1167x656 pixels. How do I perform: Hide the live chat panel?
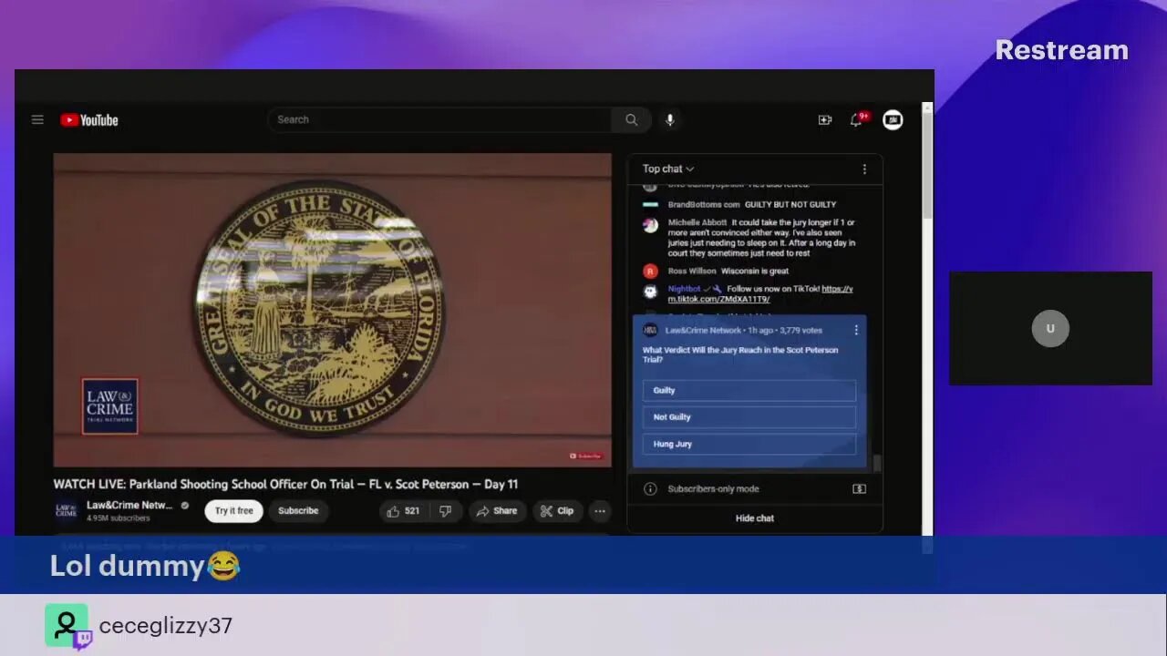point(755,518)
